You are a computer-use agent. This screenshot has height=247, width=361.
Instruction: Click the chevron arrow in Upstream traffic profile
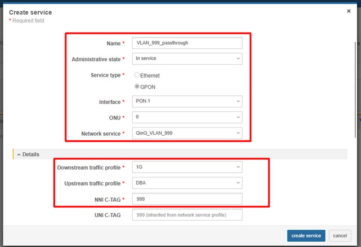238,183
